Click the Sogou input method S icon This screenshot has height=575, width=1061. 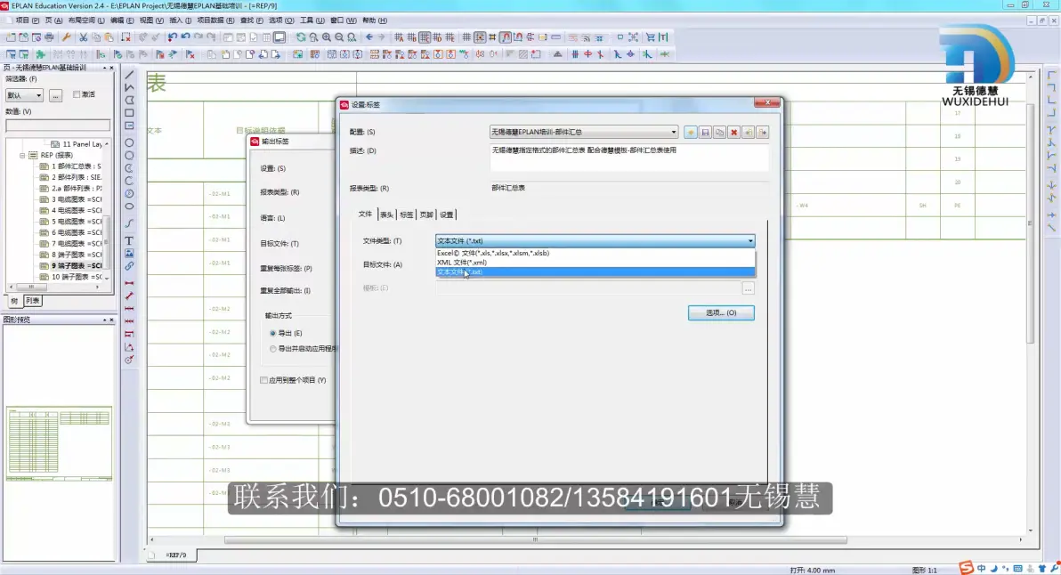967,568
